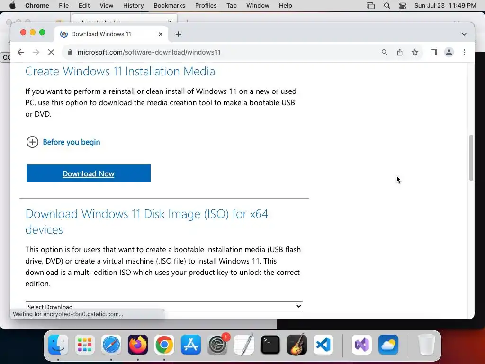Open App Store from the Dock
Screen dimensions: 485x364
click(x=191, y=345)
